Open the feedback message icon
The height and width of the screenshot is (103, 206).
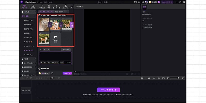(x=139, y=2)
